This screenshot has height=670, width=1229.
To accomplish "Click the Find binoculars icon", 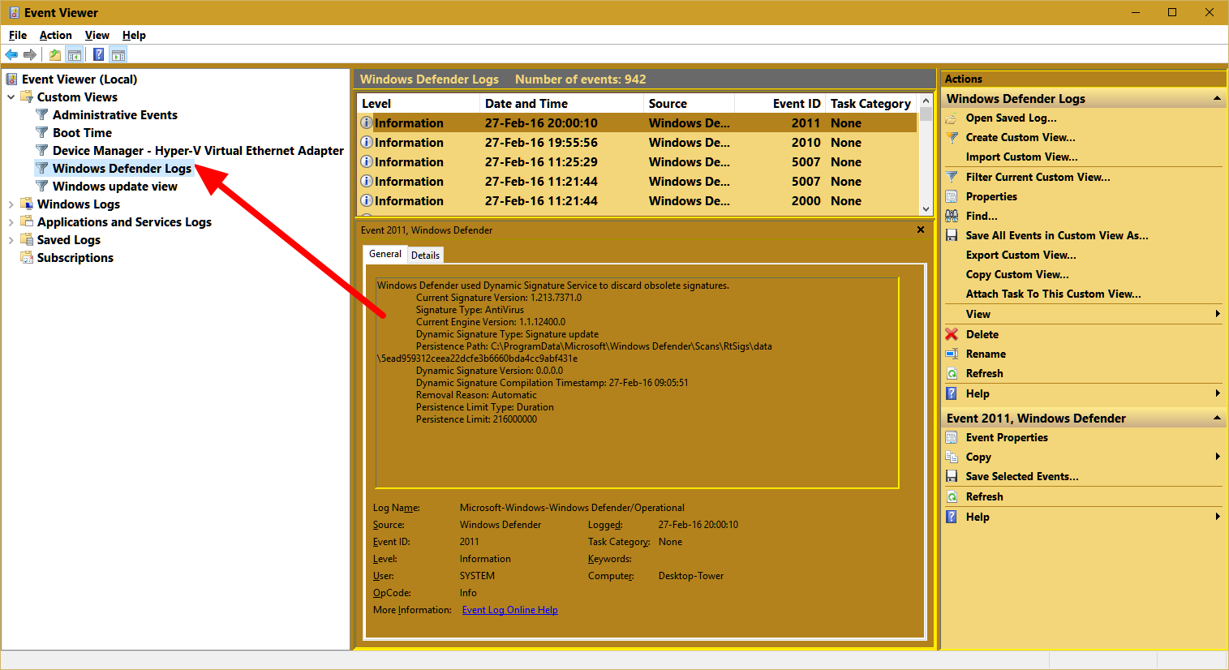I will [952, 216].
